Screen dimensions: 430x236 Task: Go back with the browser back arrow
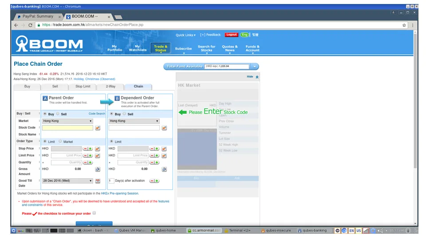pos(16,25)
